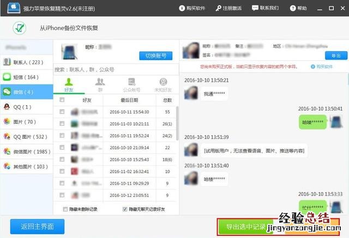Switch to the 公众账号 tab
This screenshot has height=238, width=349.
coord(131,84)
